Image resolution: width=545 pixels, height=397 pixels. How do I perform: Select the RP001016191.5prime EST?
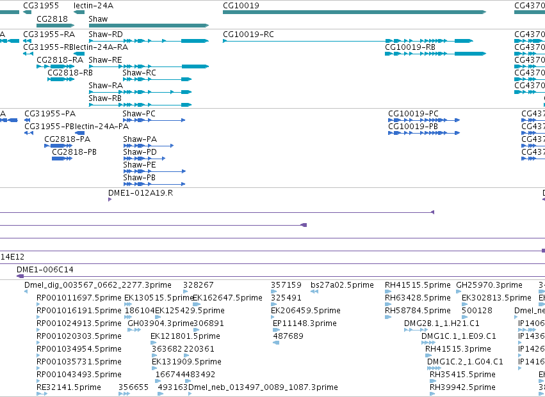click(38, 317)
